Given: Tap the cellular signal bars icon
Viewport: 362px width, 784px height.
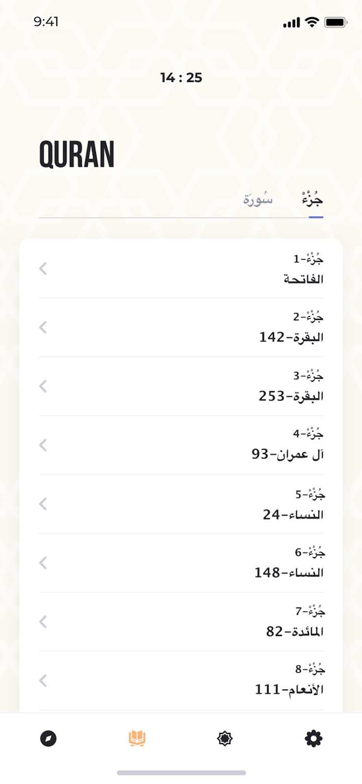Looking at the screenshot, I should click(x=290, y=23).
